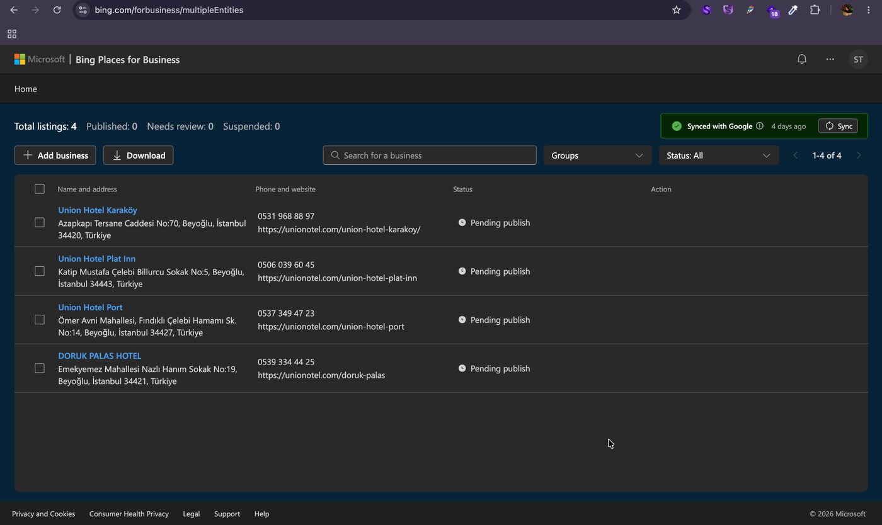This screenshot has width=882, height=525.
Task: Go to the previous page of listings
Action: (x=796, y=155)
